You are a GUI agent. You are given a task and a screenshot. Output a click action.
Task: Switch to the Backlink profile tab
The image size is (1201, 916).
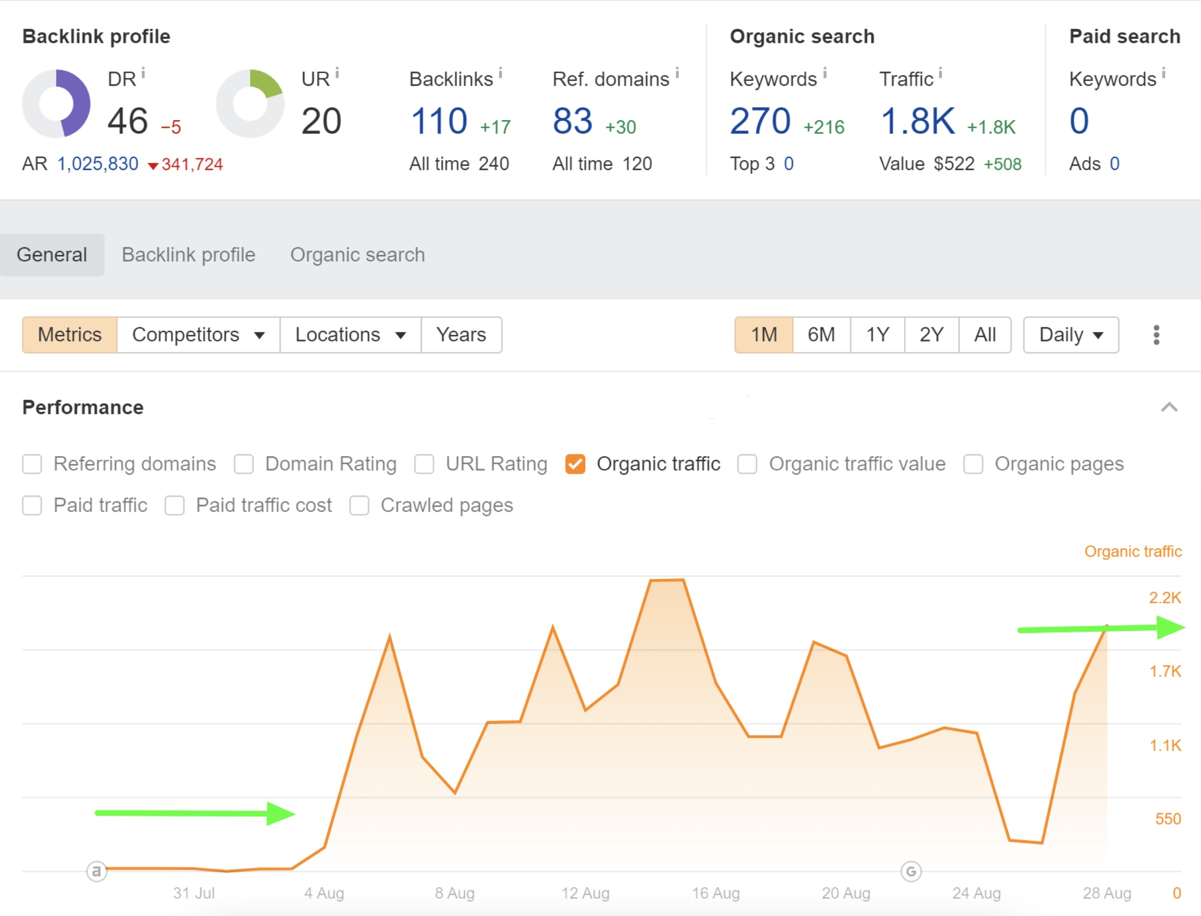tap(189, 255)
